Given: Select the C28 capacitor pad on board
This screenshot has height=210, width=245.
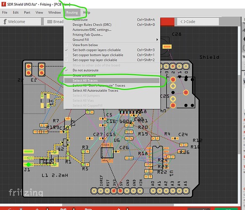Looking at the screenshot, I should click(167, 47).
